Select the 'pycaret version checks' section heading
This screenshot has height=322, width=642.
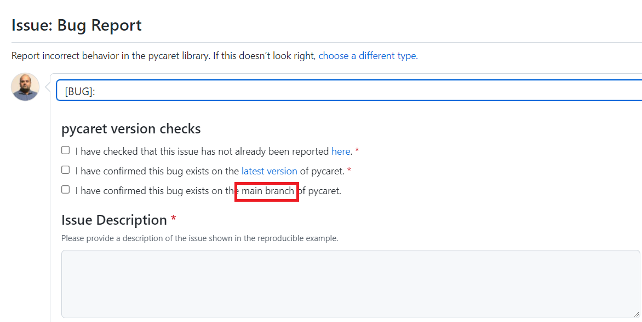coord(131,128)
